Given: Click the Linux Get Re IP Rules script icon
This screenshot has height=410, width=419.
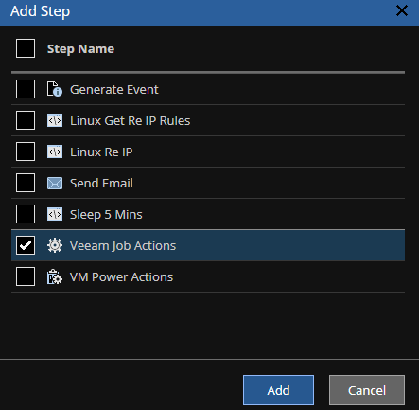Looking at the screenshot, I should [x=55, y=120].
